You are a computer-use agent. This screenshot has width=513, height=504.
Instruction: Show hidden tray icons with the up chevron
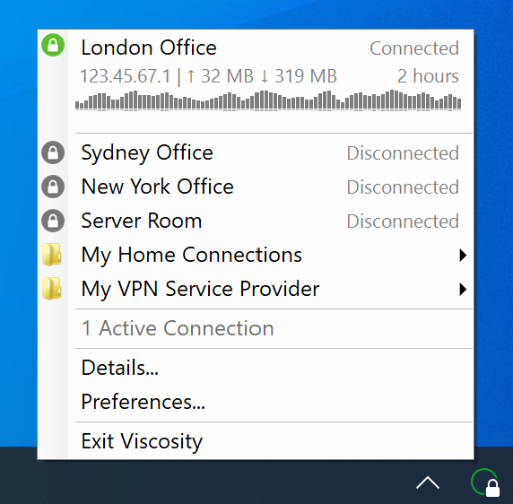(x=428, y=482)
